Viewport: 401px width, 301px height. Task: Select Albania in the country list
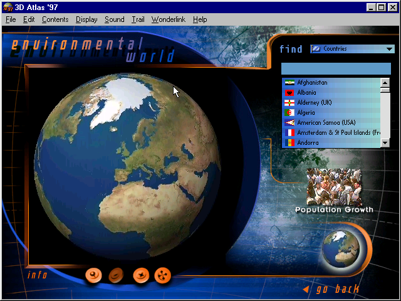click(x=331, y=93)
